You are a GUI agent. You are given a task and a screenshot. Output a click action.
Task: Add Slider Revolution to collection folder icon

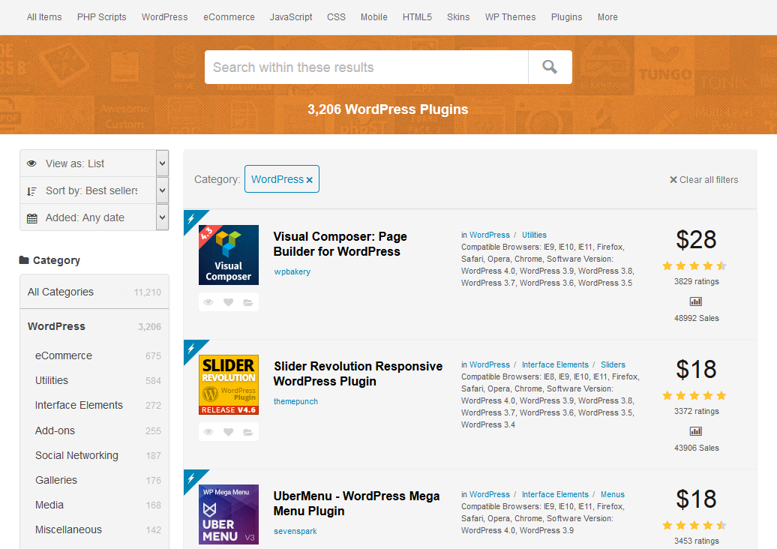[x=248, y=432]
